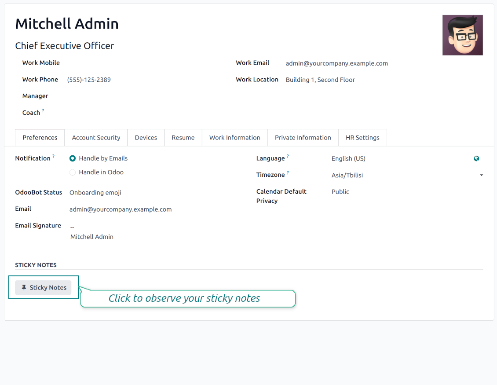Image resolution: width=497 pixels, height=385 pixels.
Task: Click the Sticky Notes button
Action: click(x=43, y=288)
